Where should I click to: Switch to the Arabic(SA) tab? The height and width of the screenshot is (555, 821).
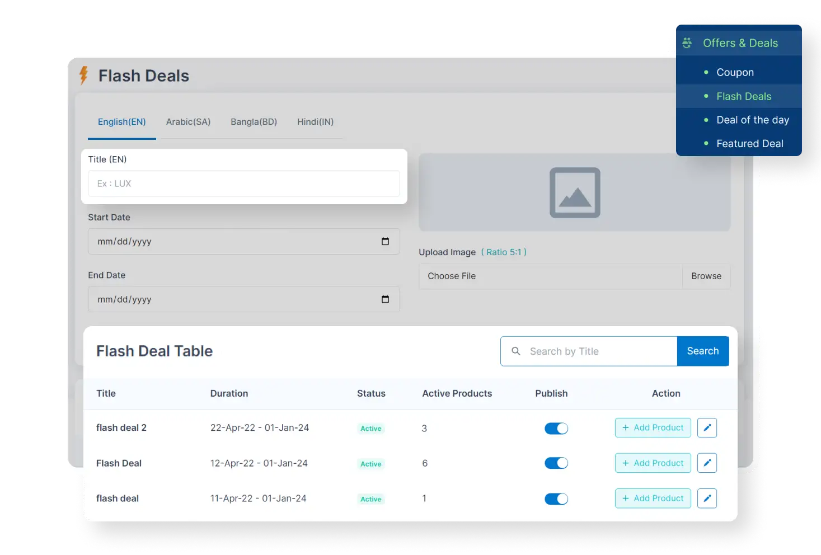tap(188, 121)
